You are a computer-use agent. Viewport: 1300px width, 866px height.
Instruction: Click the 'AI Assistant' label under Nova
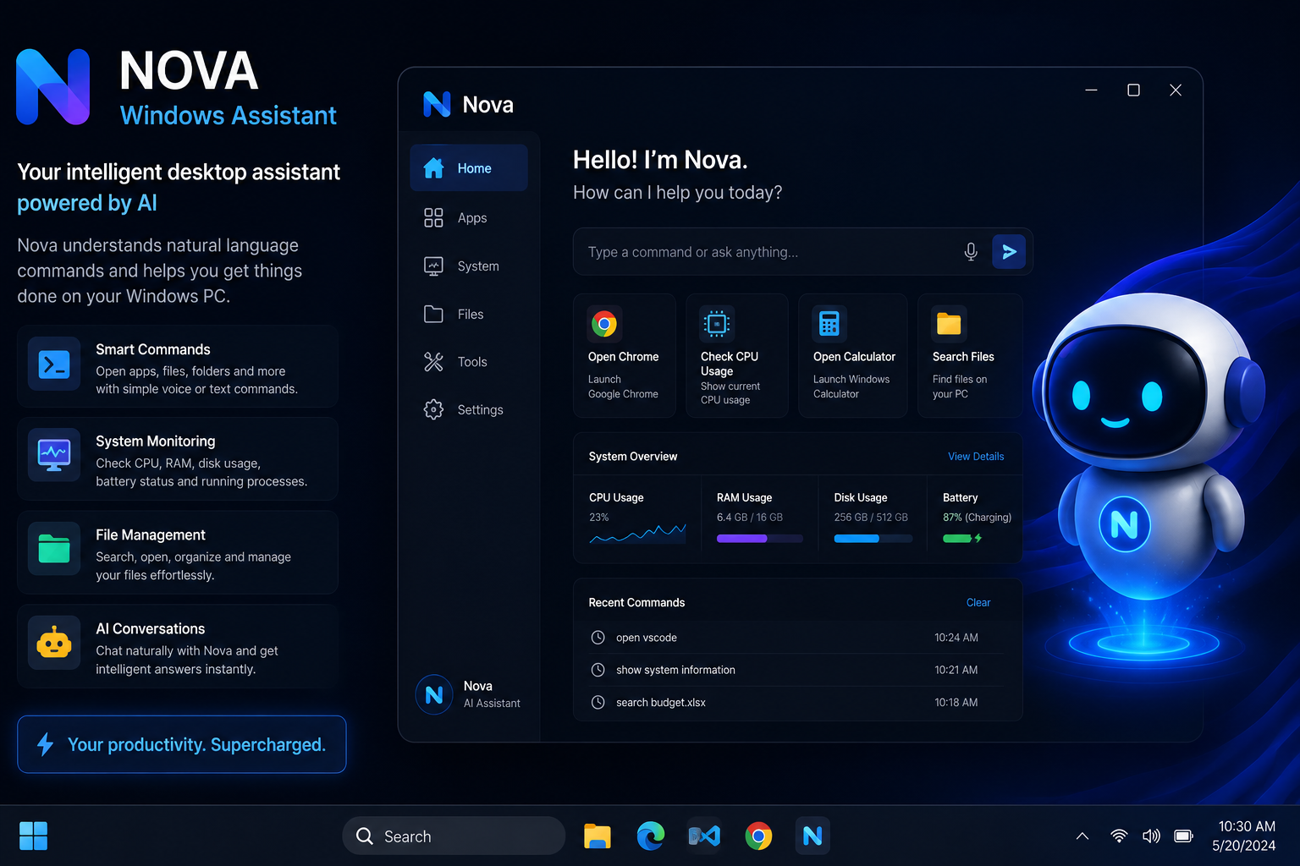(x=492, y=704)
